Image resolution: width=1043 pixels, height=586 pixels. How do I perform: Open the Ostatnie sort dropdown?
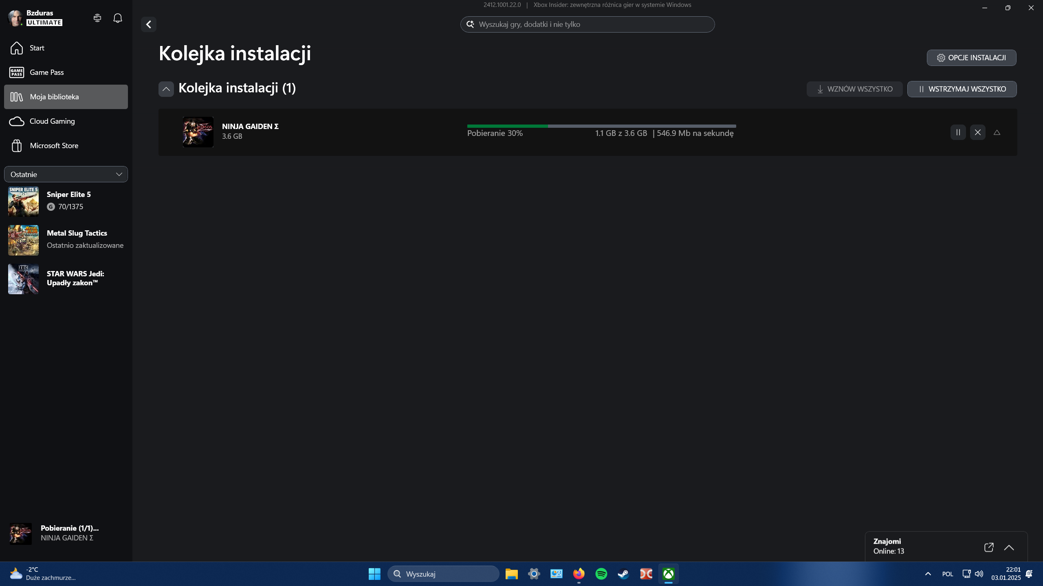pos(66,174)
